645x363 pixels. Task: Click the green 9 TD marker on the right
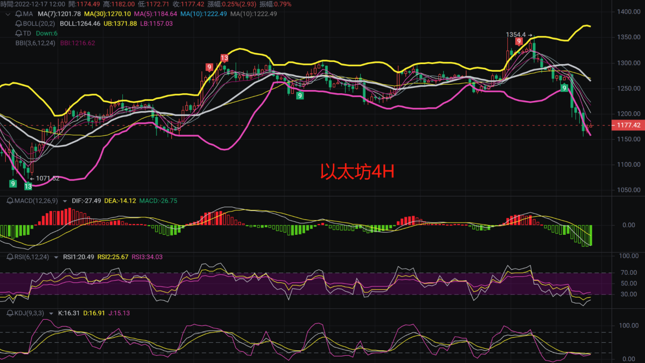[563, 89]
